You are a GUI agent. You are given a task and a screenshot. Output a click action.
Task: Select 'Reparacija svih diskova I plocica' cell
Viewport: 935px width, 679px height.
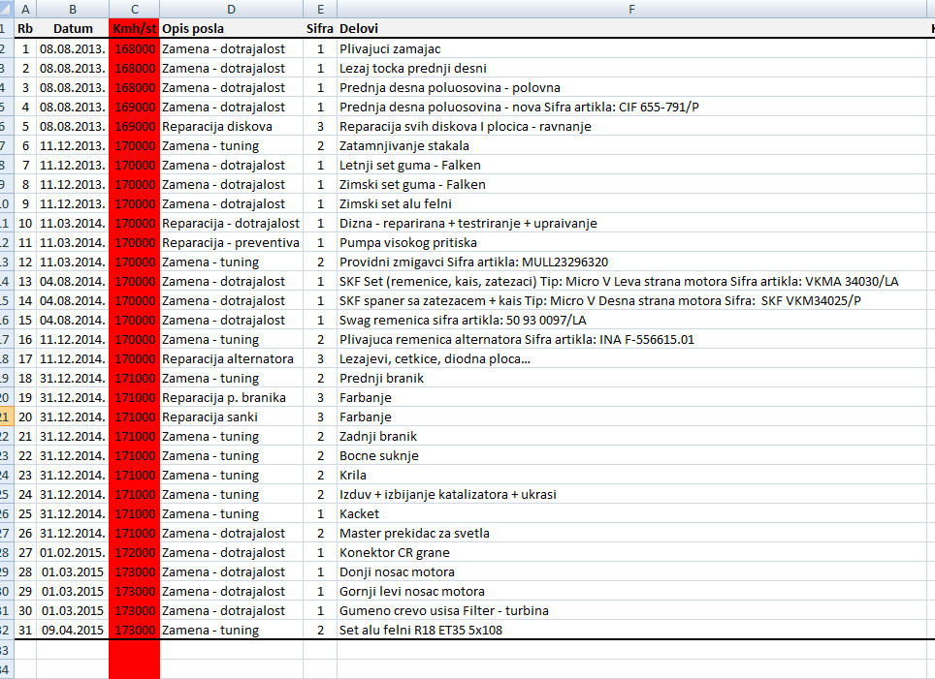point(631,126)
